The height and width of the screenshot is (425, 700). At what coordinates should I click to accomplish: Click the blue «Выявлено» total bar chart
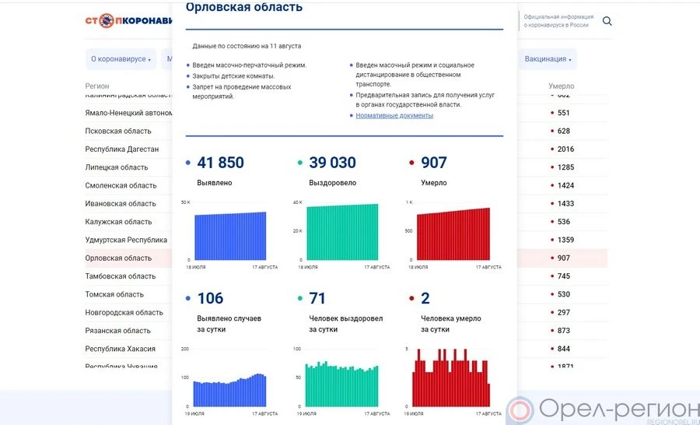click(x=229, y=236)
